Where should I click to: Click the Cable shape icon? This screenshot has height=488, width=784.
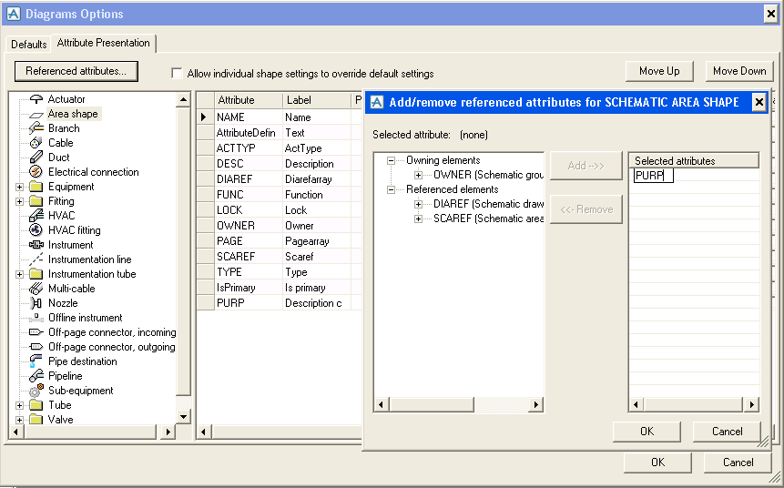(x=36, y=143)
